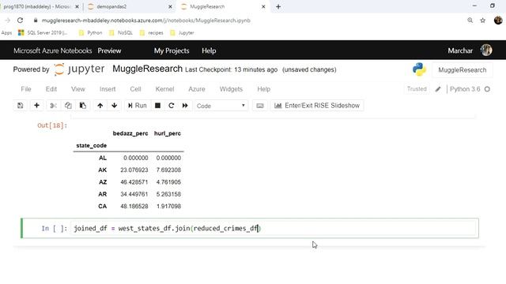Select the AZ row label
506x284 pixels.
[x=103, y=182]
